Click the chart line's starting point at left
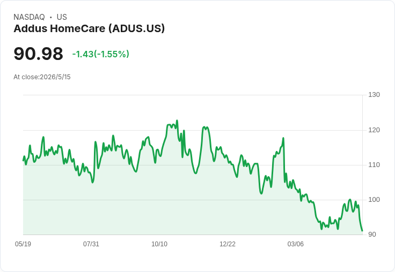Image resolution: width=395 pixels, height=272 pixels. pos(23,160)
